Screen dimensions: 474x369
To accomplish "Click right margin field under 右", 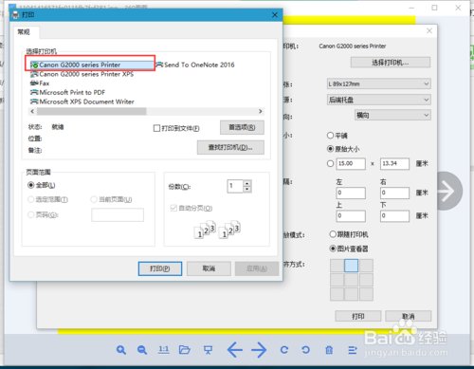I will [x=394, y=193].
